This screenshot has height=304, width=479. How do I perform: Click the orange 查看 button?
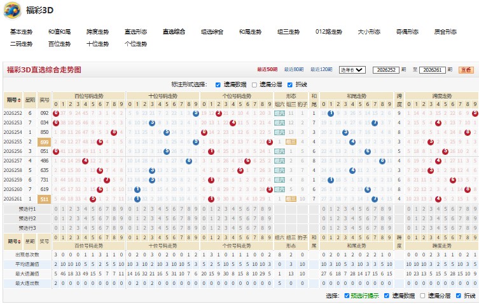[466, 70]
